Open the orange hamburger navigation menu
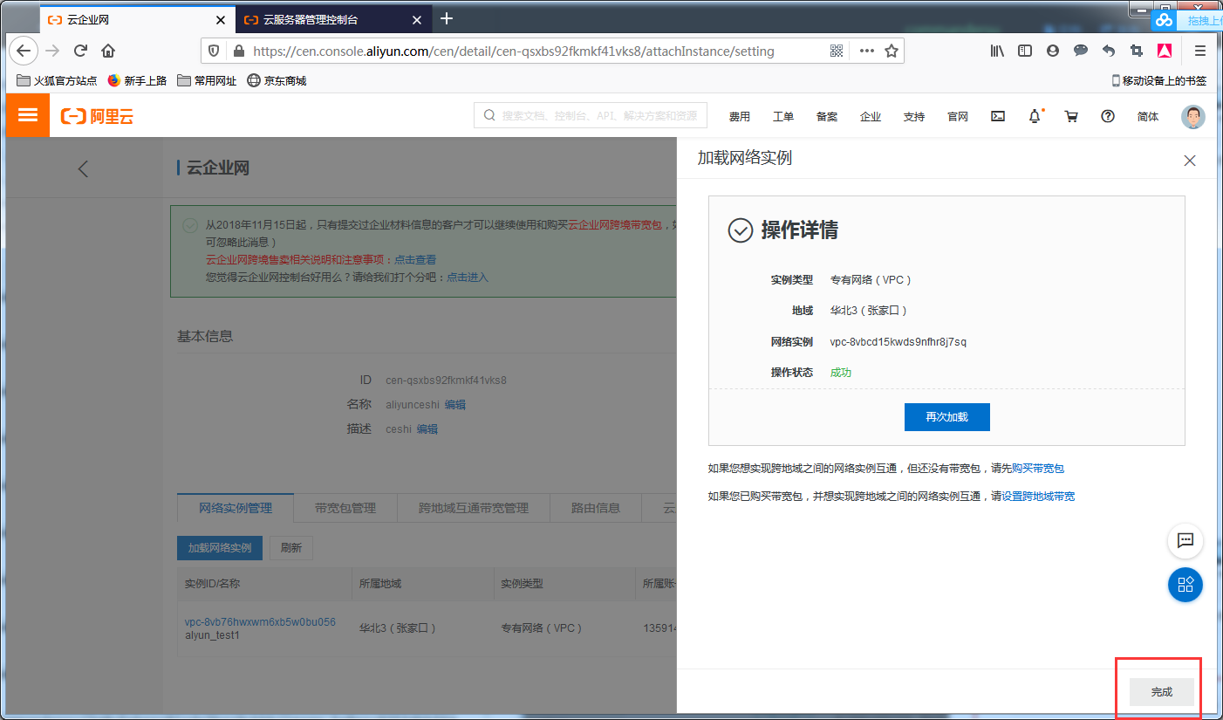Screen dimensions: 1223x720 (x=27, y=114)
